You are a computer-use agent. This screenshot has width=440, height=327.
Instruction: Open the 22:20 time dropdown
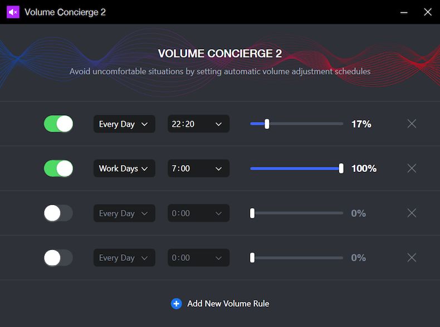[199, 124]
